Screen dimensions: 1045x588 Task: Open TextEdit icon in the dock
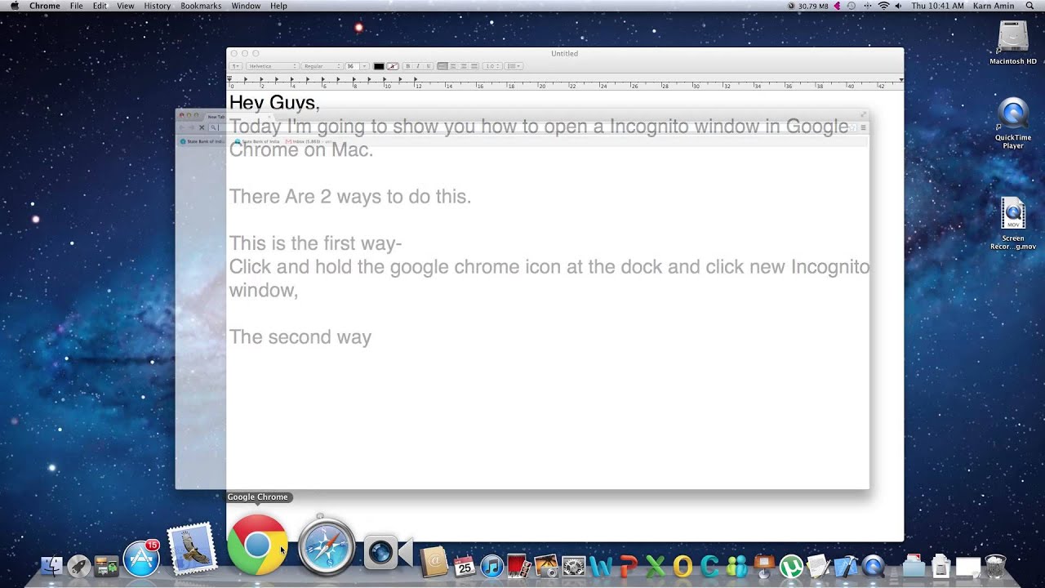click(x=818, y=566)
